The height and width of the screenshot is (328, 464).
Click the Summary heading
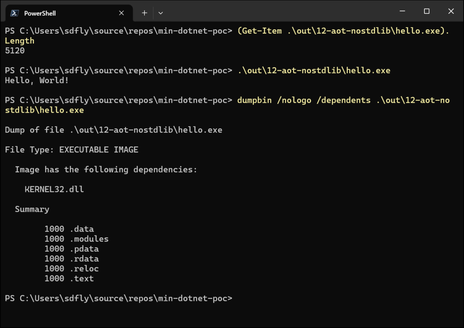(32, 209)
